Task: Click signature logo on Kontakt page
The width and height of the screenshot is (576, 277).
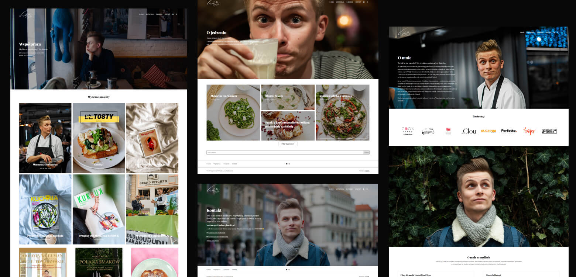Action: pyautogui.click(x=213, y=190)
